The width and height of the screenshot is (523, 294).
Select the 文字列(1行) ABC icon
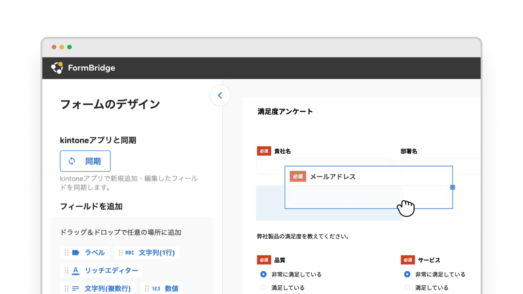pos(130,252)
